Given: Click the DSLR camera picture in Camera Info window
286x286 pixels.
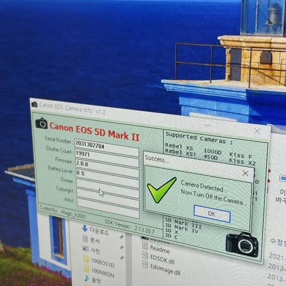Looking at the screenshot, I should (242, 245).
